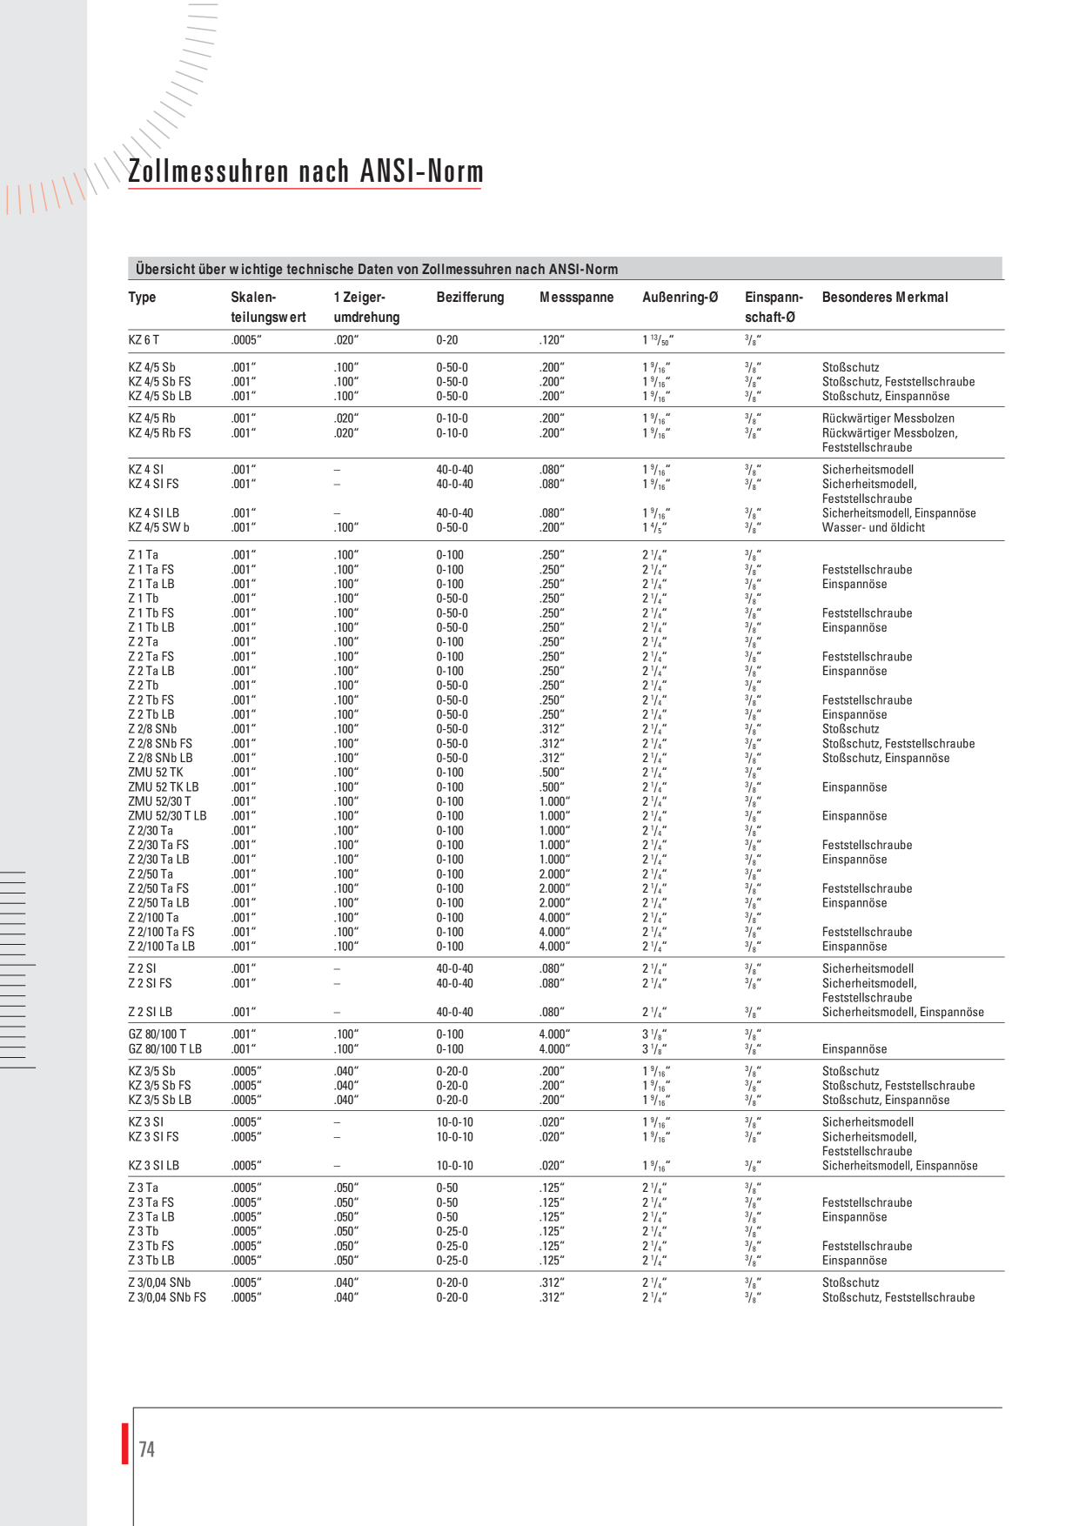Click the '0-25-0' Bezifferung of Z 3 Tb
1079x1526 pixels.
tap(452, 1231)
